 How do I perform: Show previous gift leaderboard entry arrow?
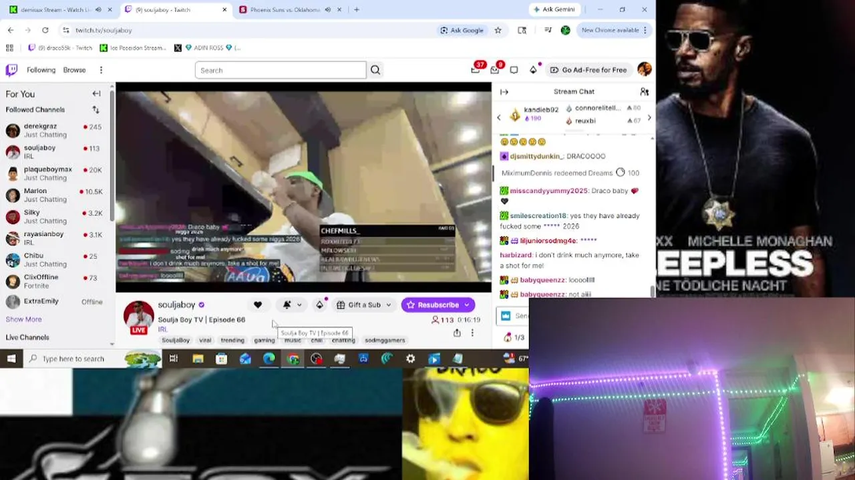(498, 117)
